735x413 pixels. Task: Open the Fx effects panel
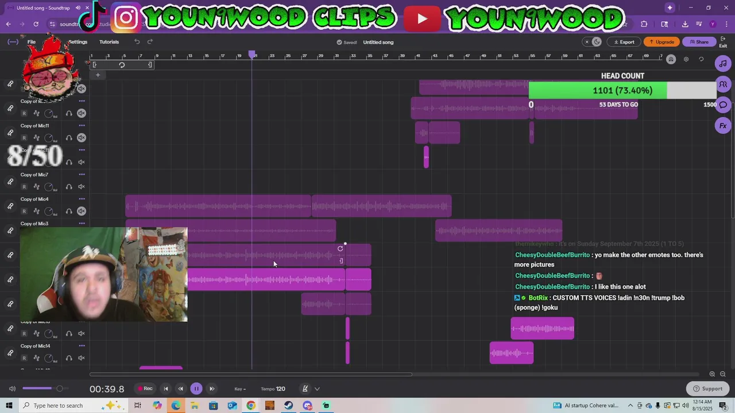click(x=723, y=126)
